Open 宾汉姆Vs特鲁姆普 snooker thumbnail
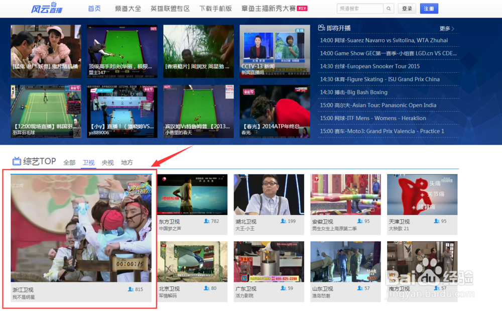Screen dimensions: 502x311 (198, 112)
